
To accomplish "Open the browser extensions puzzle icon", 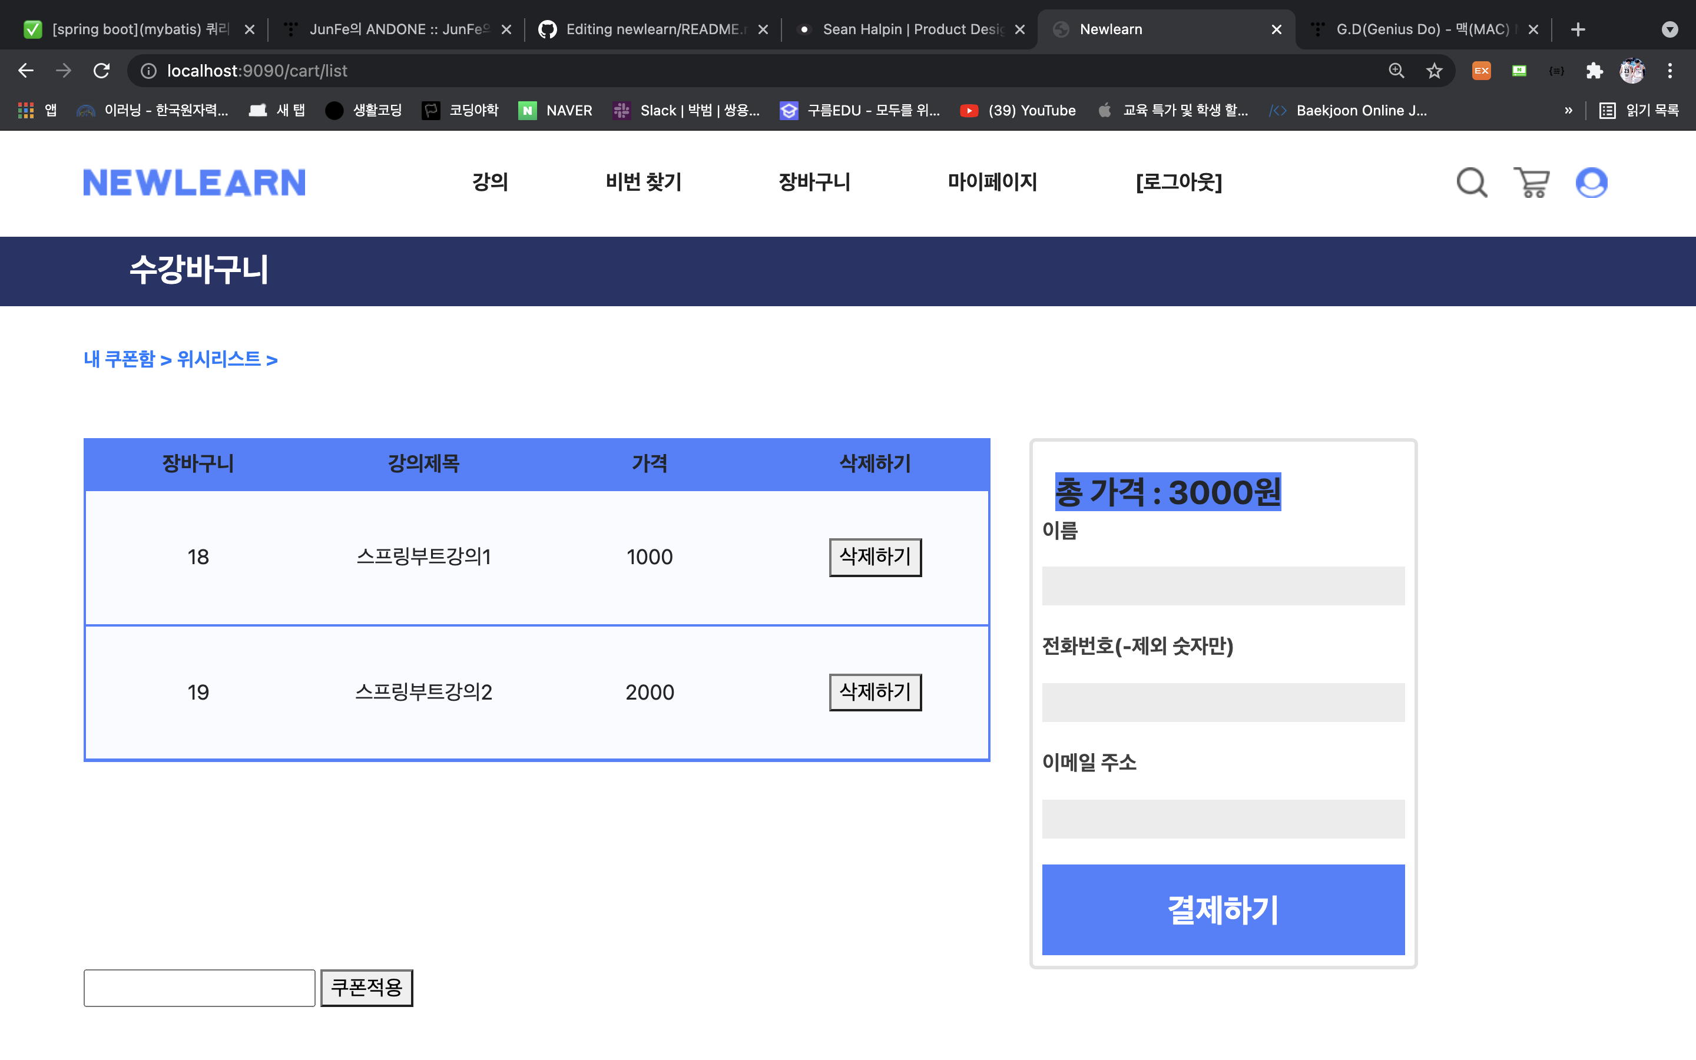I will tap(1594, 70).
